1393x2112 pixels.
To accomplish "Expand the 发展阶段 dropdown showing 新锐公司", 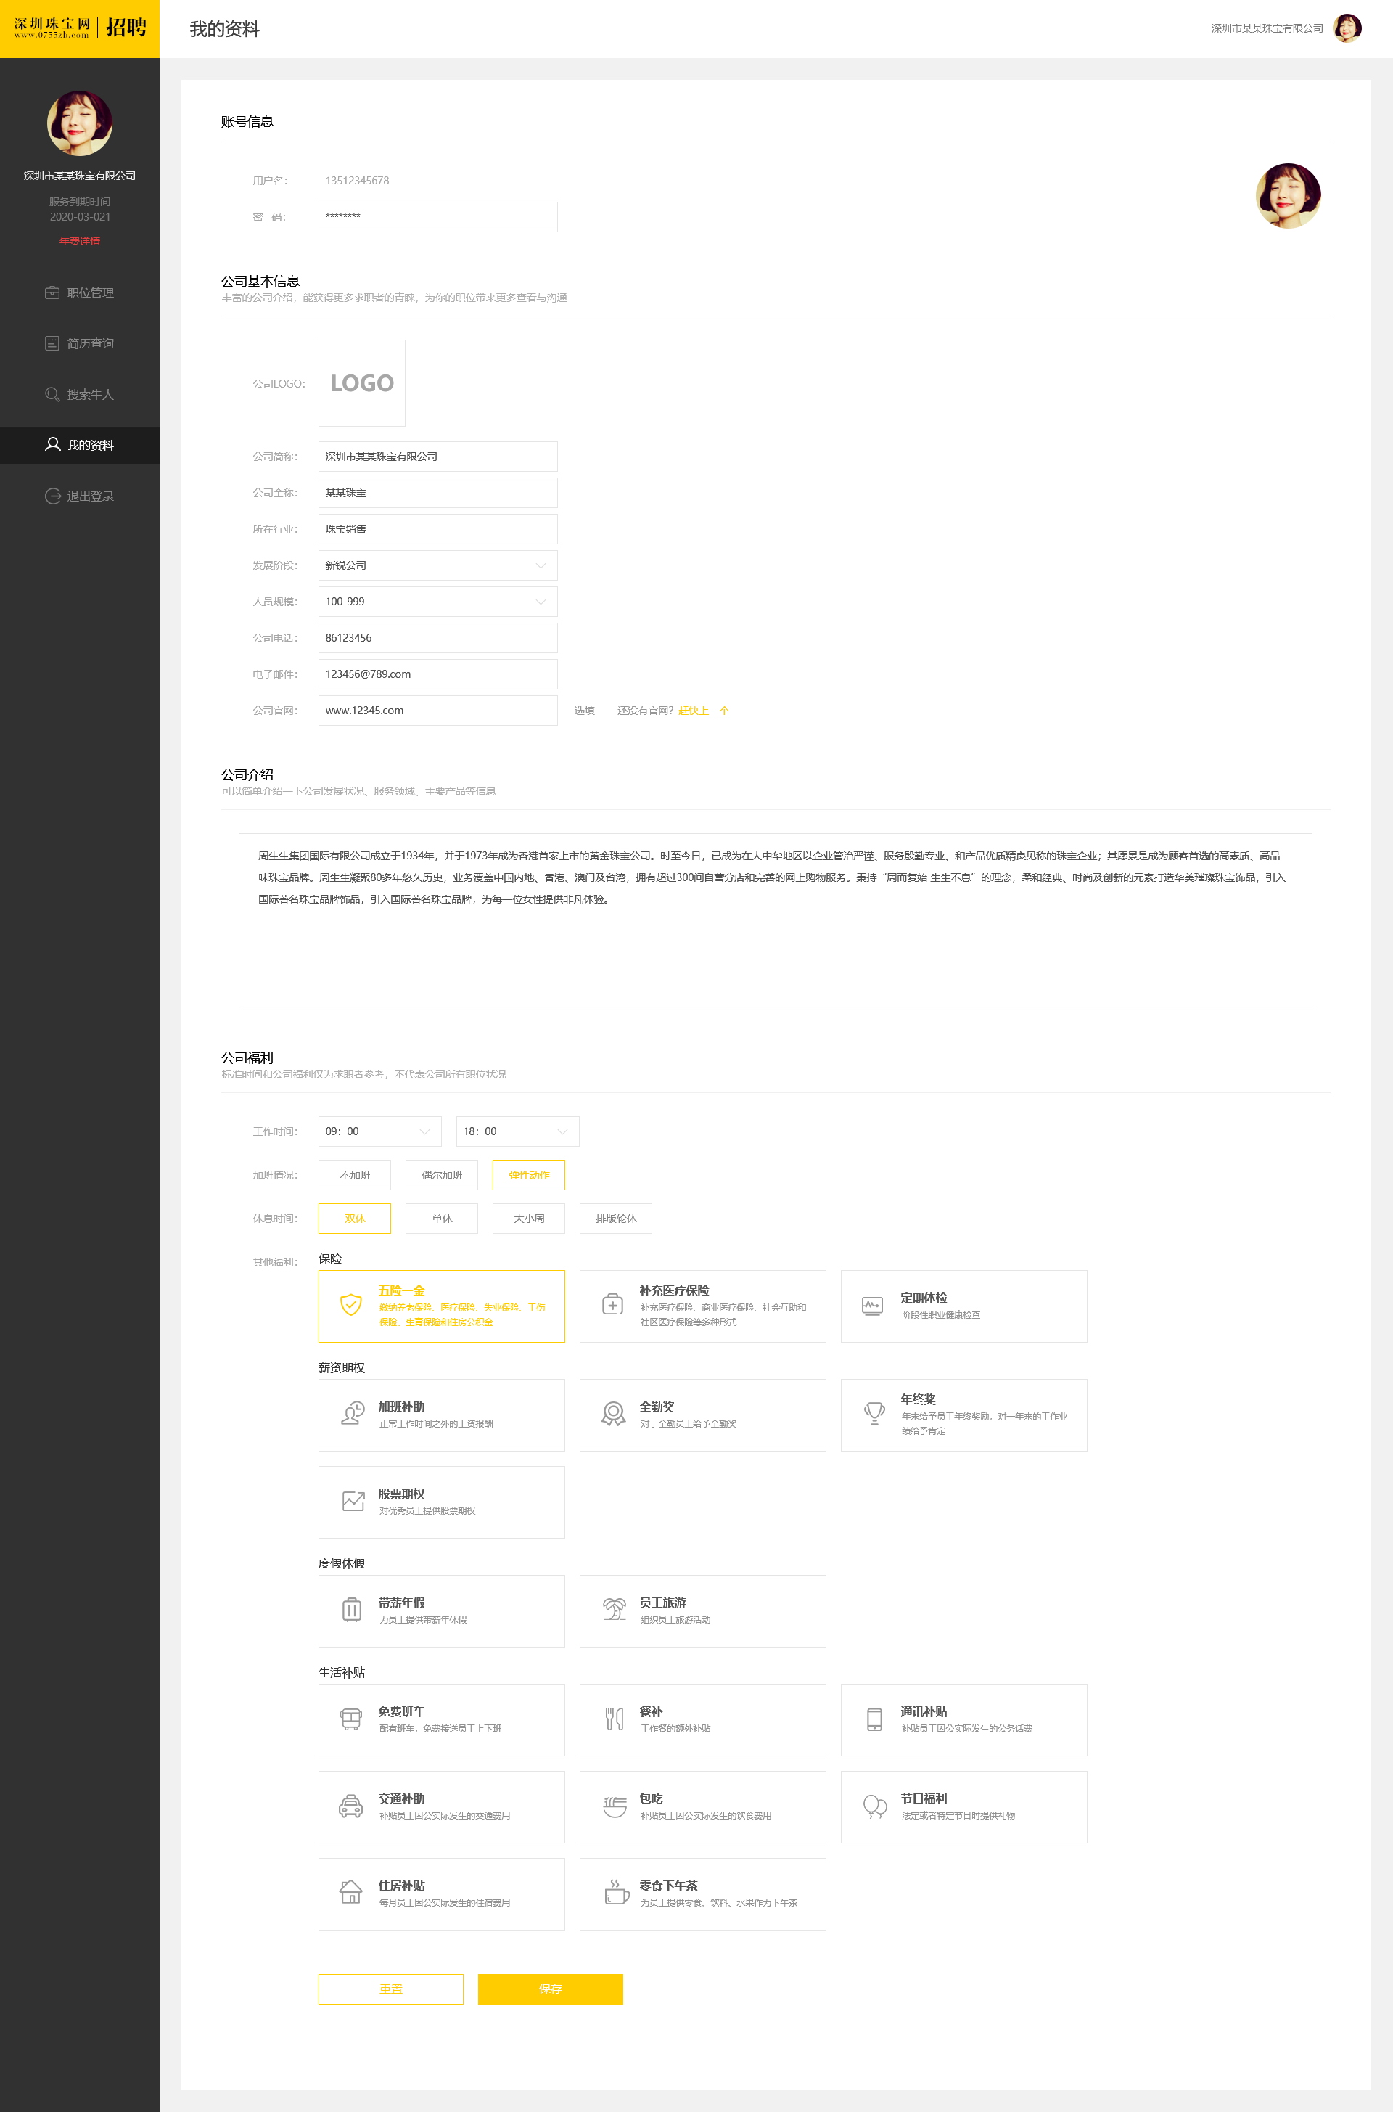I will pos(438,565).
